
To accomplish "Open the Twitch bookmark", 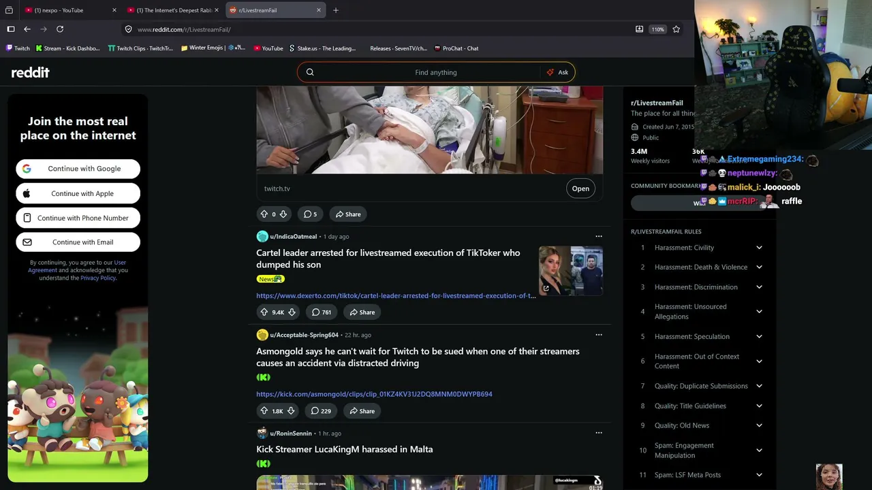I will tap(18, 48).
